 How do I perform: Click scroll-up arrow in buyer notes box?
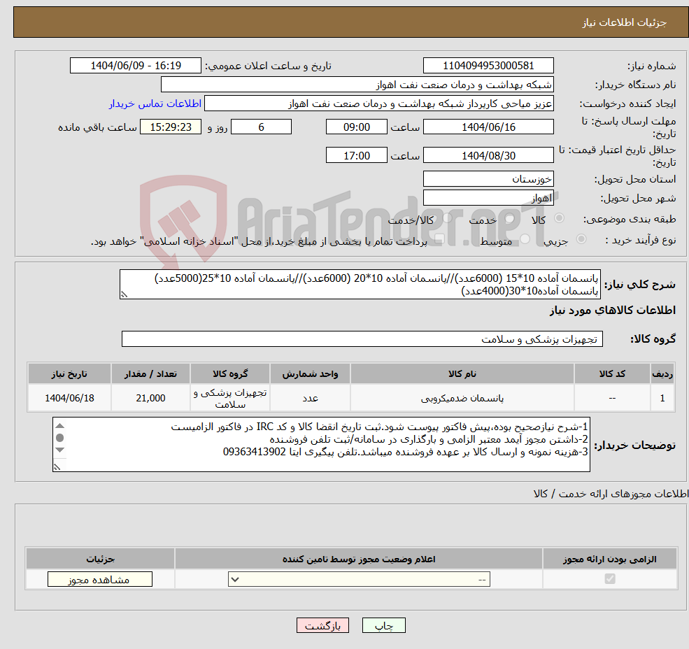[60, 426]
